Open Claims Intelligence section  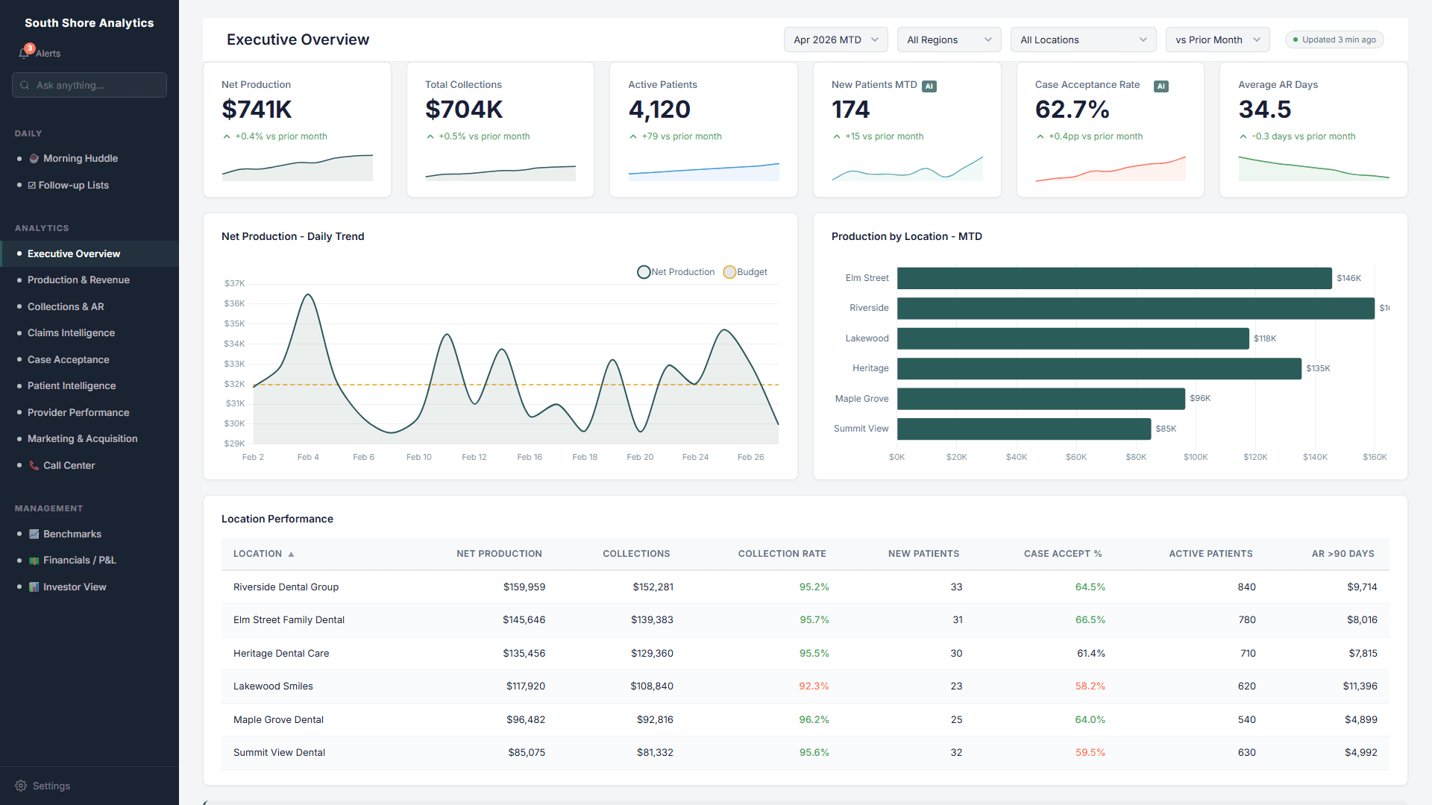(89, 333)
